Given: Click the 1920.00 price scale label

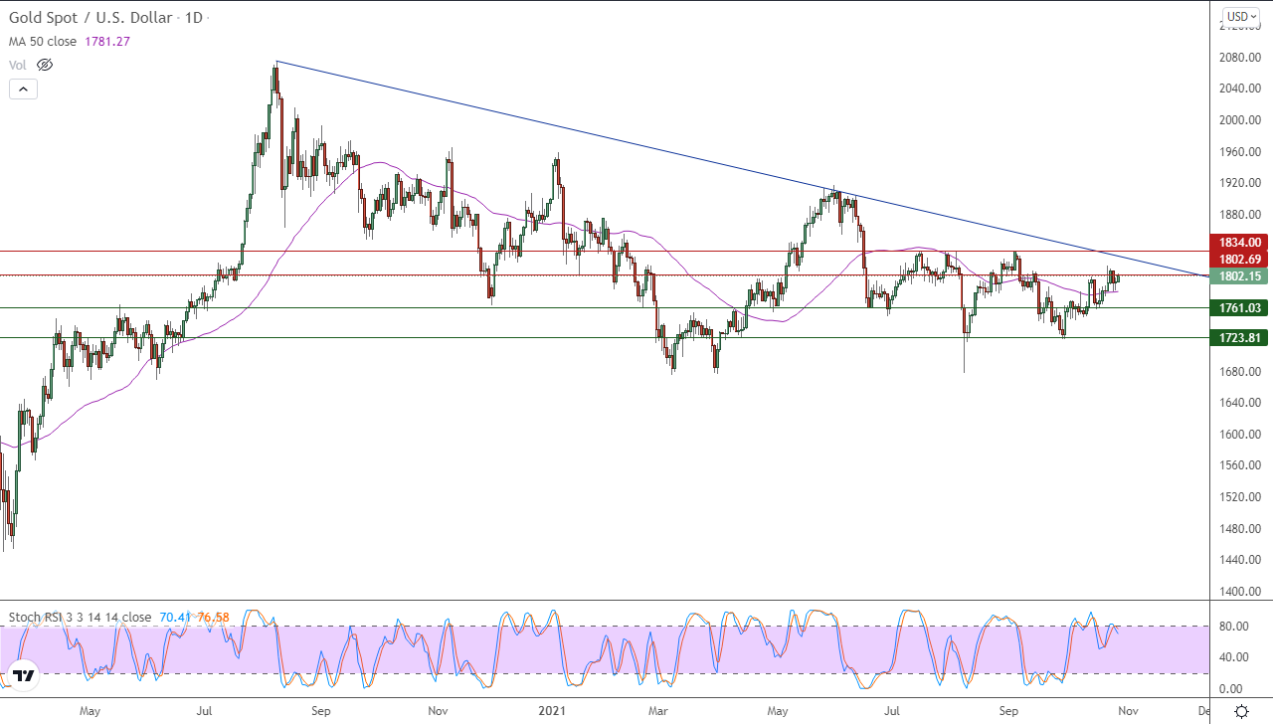Looking at the screenshot, I should click(1241, 183).
